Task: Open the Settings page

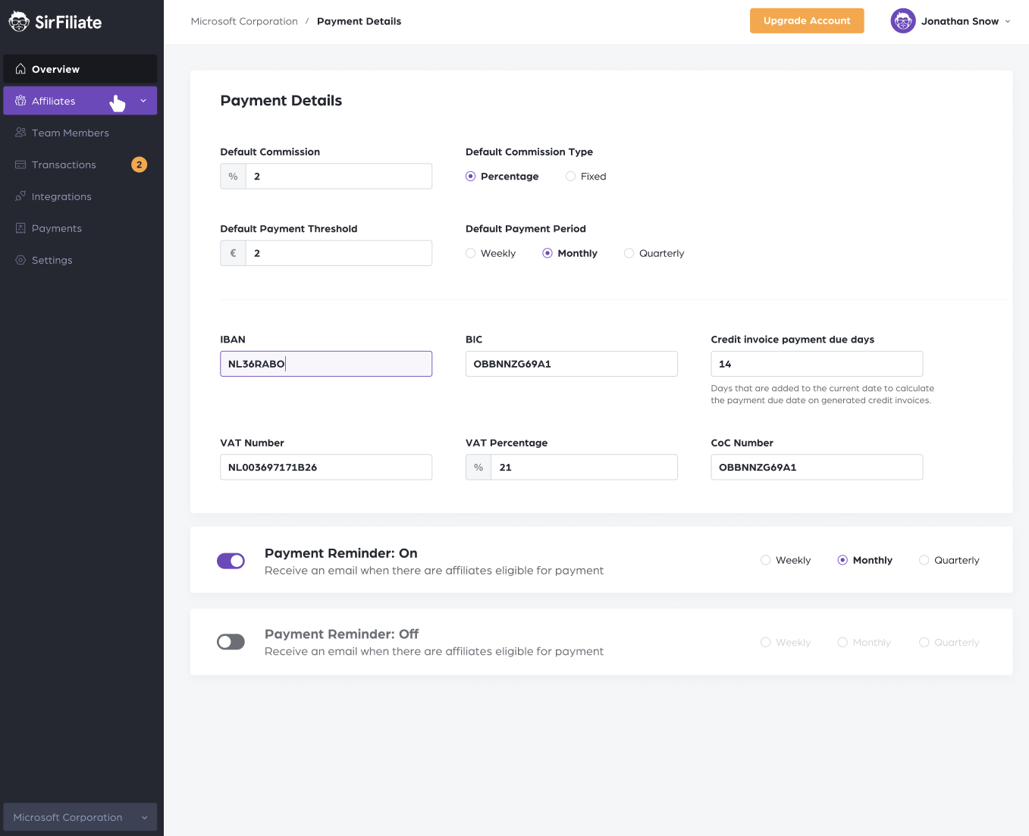Action: click(80, 260)
